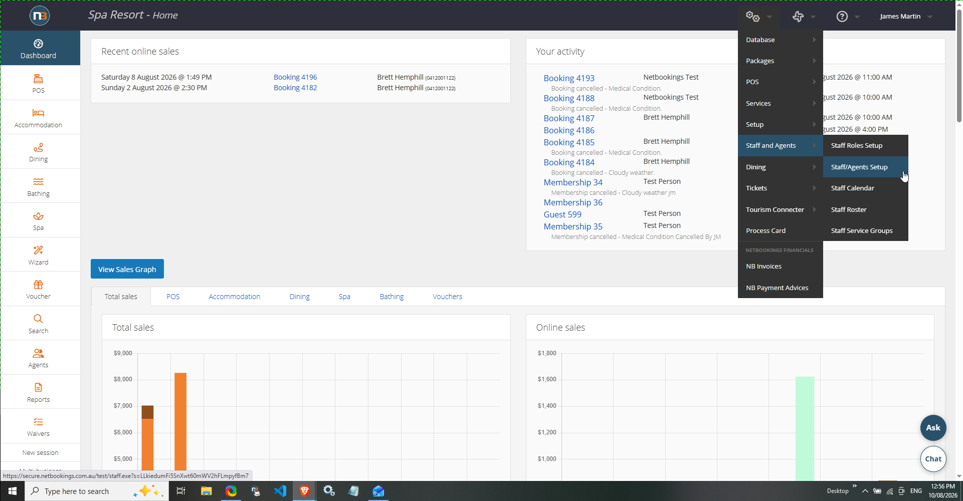Expand the POS submenu in the settings menu
Image resolution: width=963 pixels, height=501 pixels.
coord(781,82)
